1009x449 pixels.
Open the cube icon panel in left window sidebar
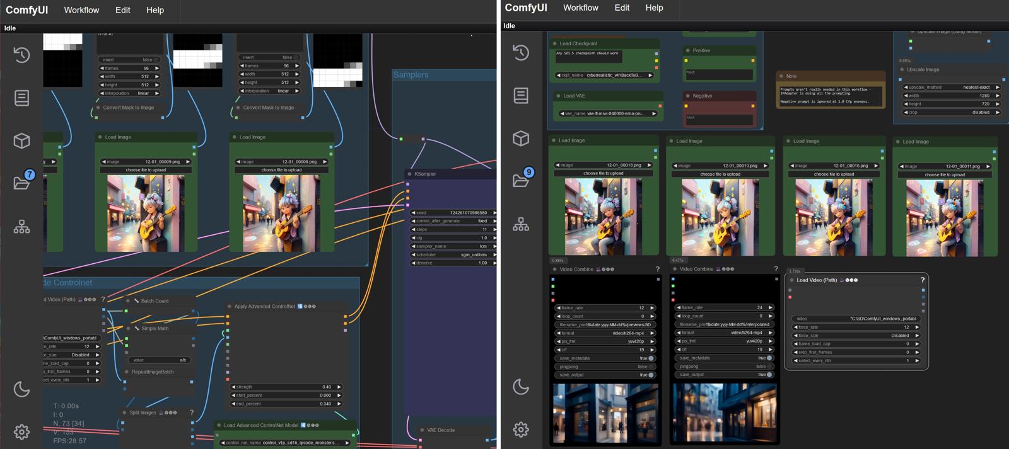[x=21, y=140]
